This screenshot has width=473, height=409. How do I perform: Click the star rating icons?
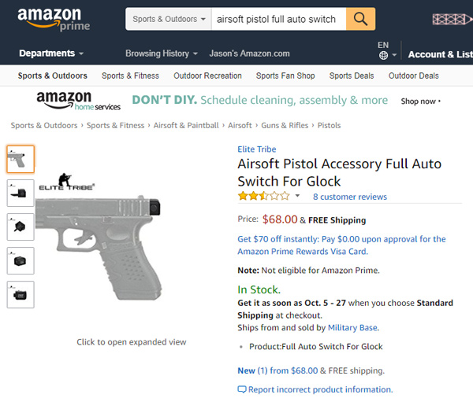click(263, 197)
